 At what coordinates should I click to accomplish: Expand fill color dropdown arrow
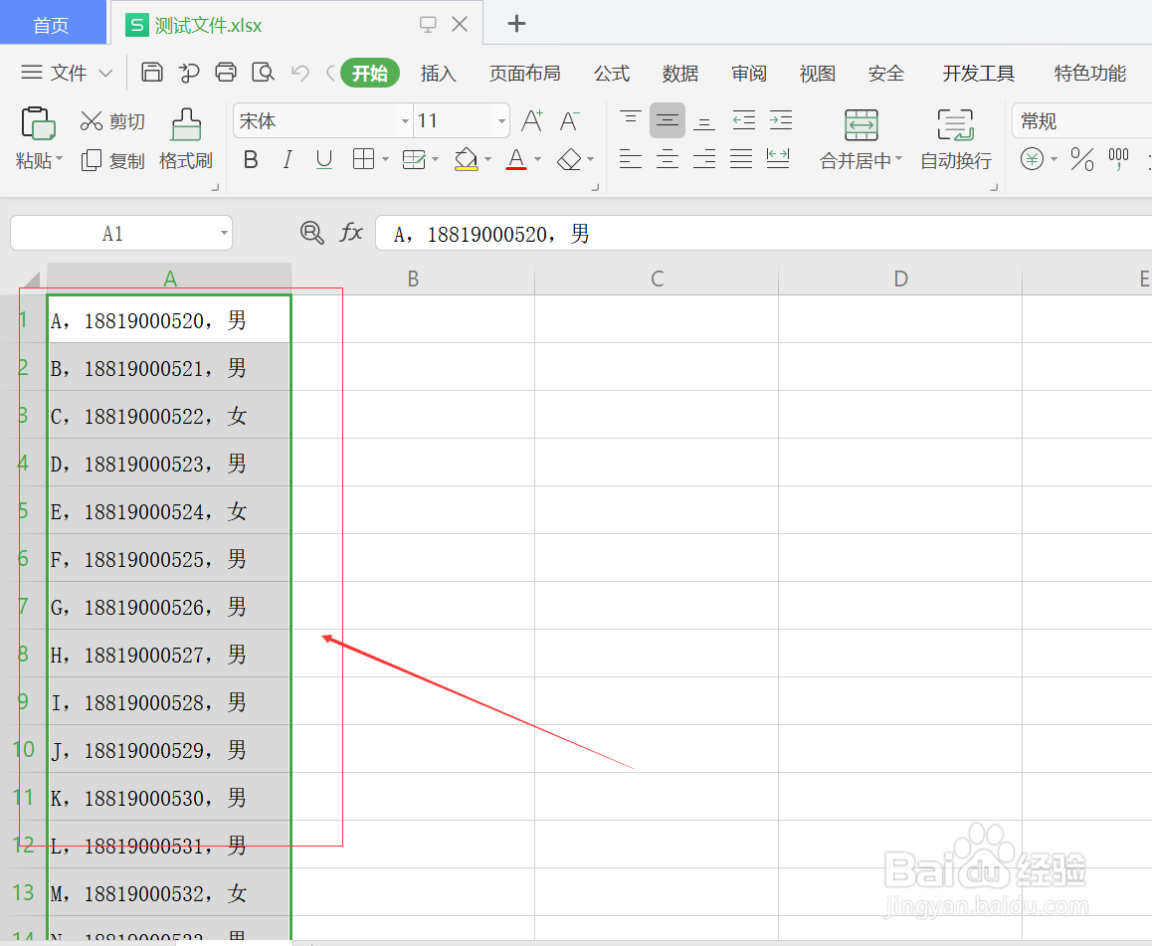(x=487, y=159)
